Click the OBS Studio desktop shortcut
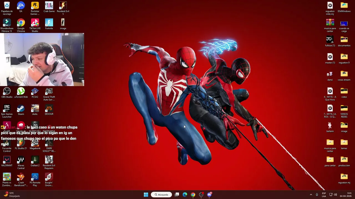The image size is (355, 199). [7, 93]
